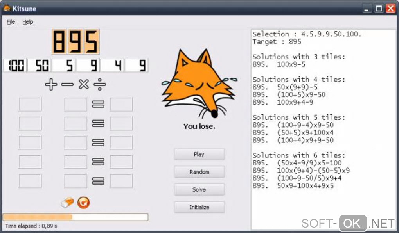Click first row's left operand box
The image size is (399, 233).
tap(30, 104)
